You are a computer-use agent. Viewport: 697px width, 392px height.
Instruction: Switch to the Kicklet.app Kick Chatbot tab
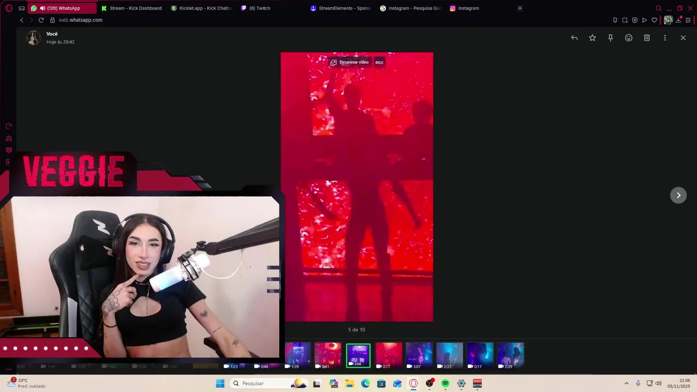pos(202,8)
